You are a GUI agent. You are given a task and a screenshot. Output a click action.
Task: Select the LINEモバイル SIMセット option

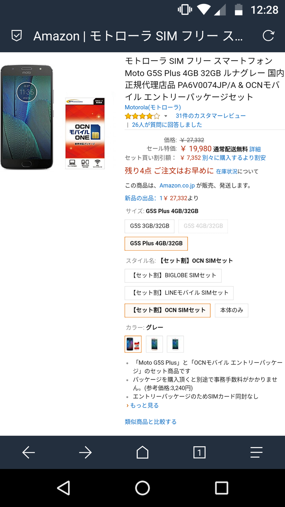pyautogui.click(x=179, y=293)
